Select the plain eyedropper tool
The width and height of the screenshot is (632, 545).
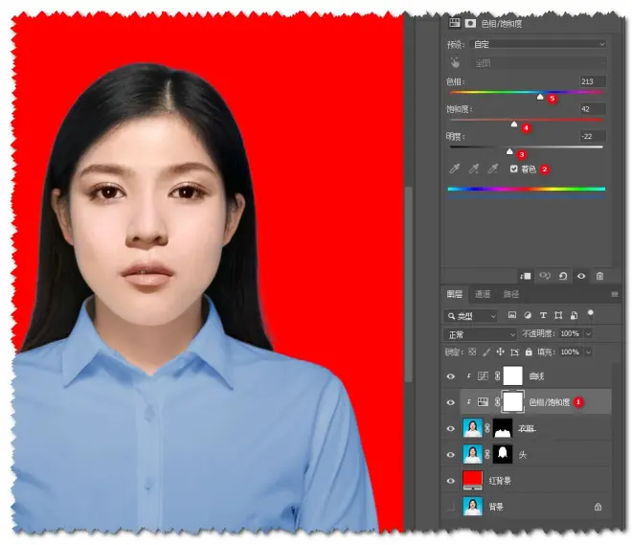tap(455, 169)
